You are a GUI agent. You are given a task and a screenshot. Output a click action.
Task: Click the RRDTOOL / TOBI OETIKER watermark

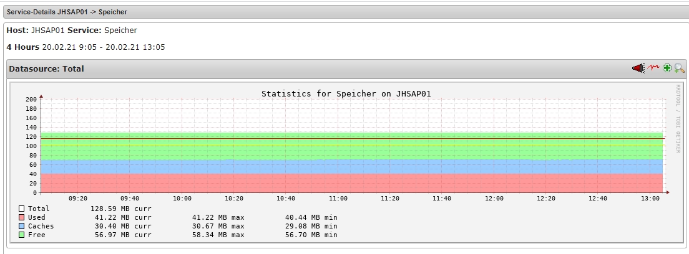[678, 119]
